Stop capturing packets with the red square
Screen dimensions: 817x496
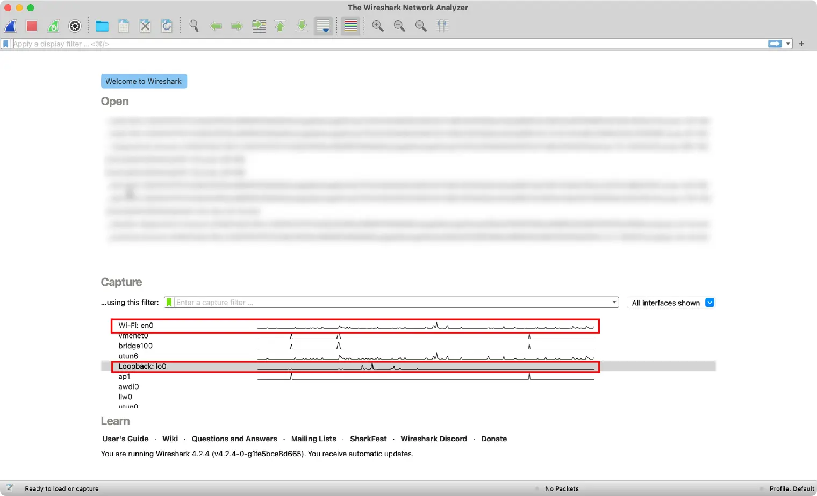pyautogui.click(x=32, y=26)
